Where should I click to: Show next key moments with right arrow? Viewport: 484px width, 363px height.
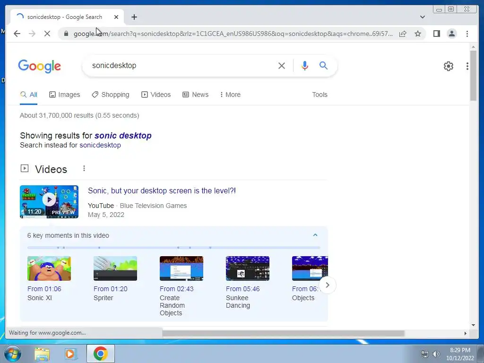tap(328, 285)
